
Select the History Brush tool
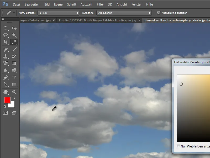(x=14, y=56)
